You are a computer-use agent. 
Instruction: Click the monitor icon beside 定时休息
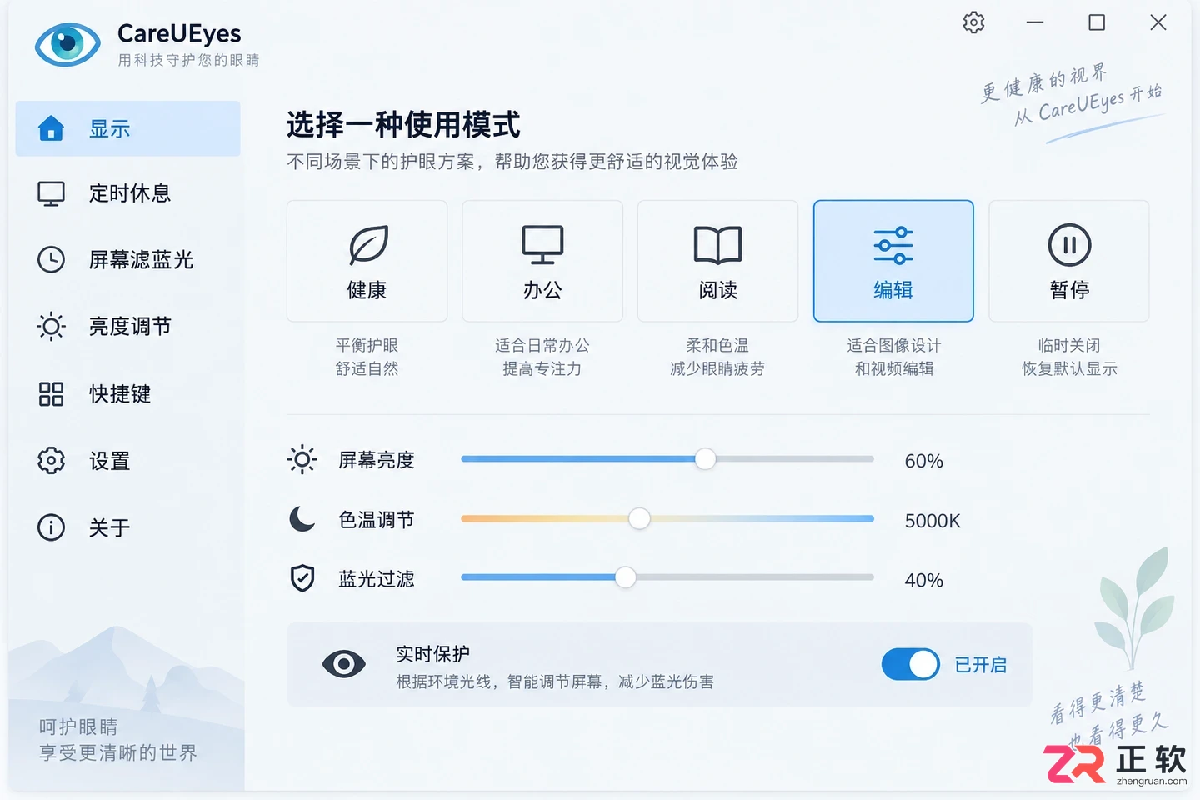pos(51,193)
